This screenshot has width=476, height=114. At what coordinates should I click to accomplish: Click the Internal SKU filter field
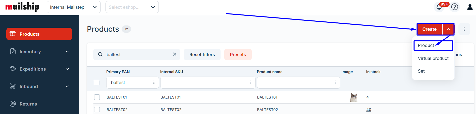coord(205,83)
